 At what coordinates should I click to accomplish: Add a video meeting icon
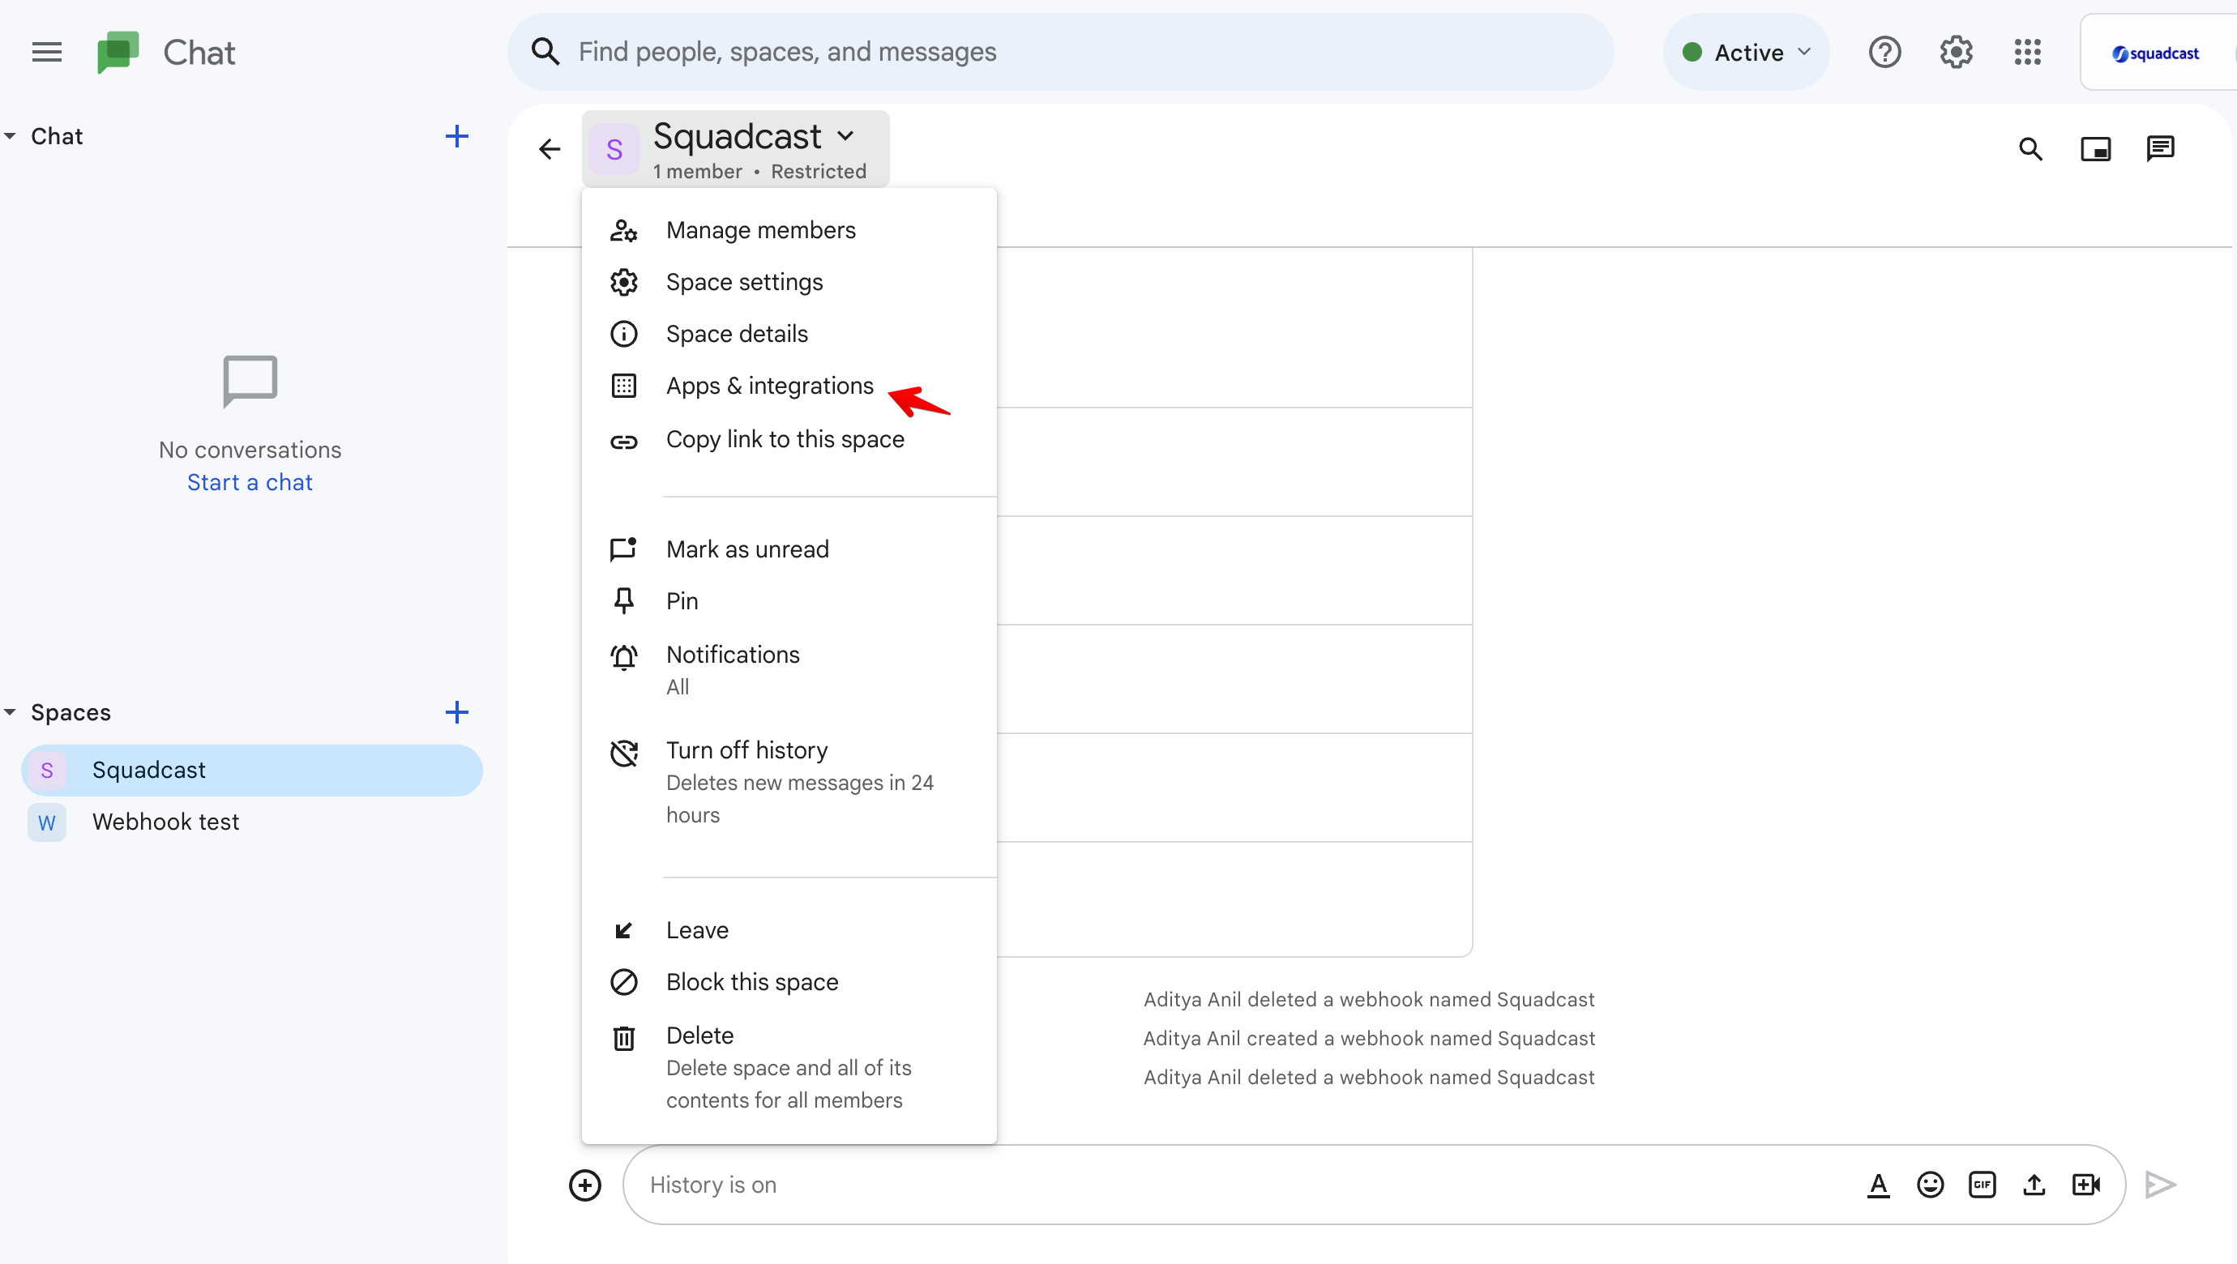[2086, 1184]
